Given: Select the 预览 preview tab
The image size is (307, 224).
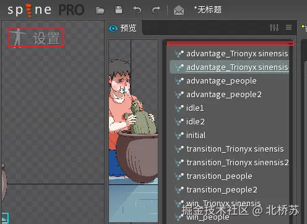Looking at the screenshot, I should coord(123,28).
